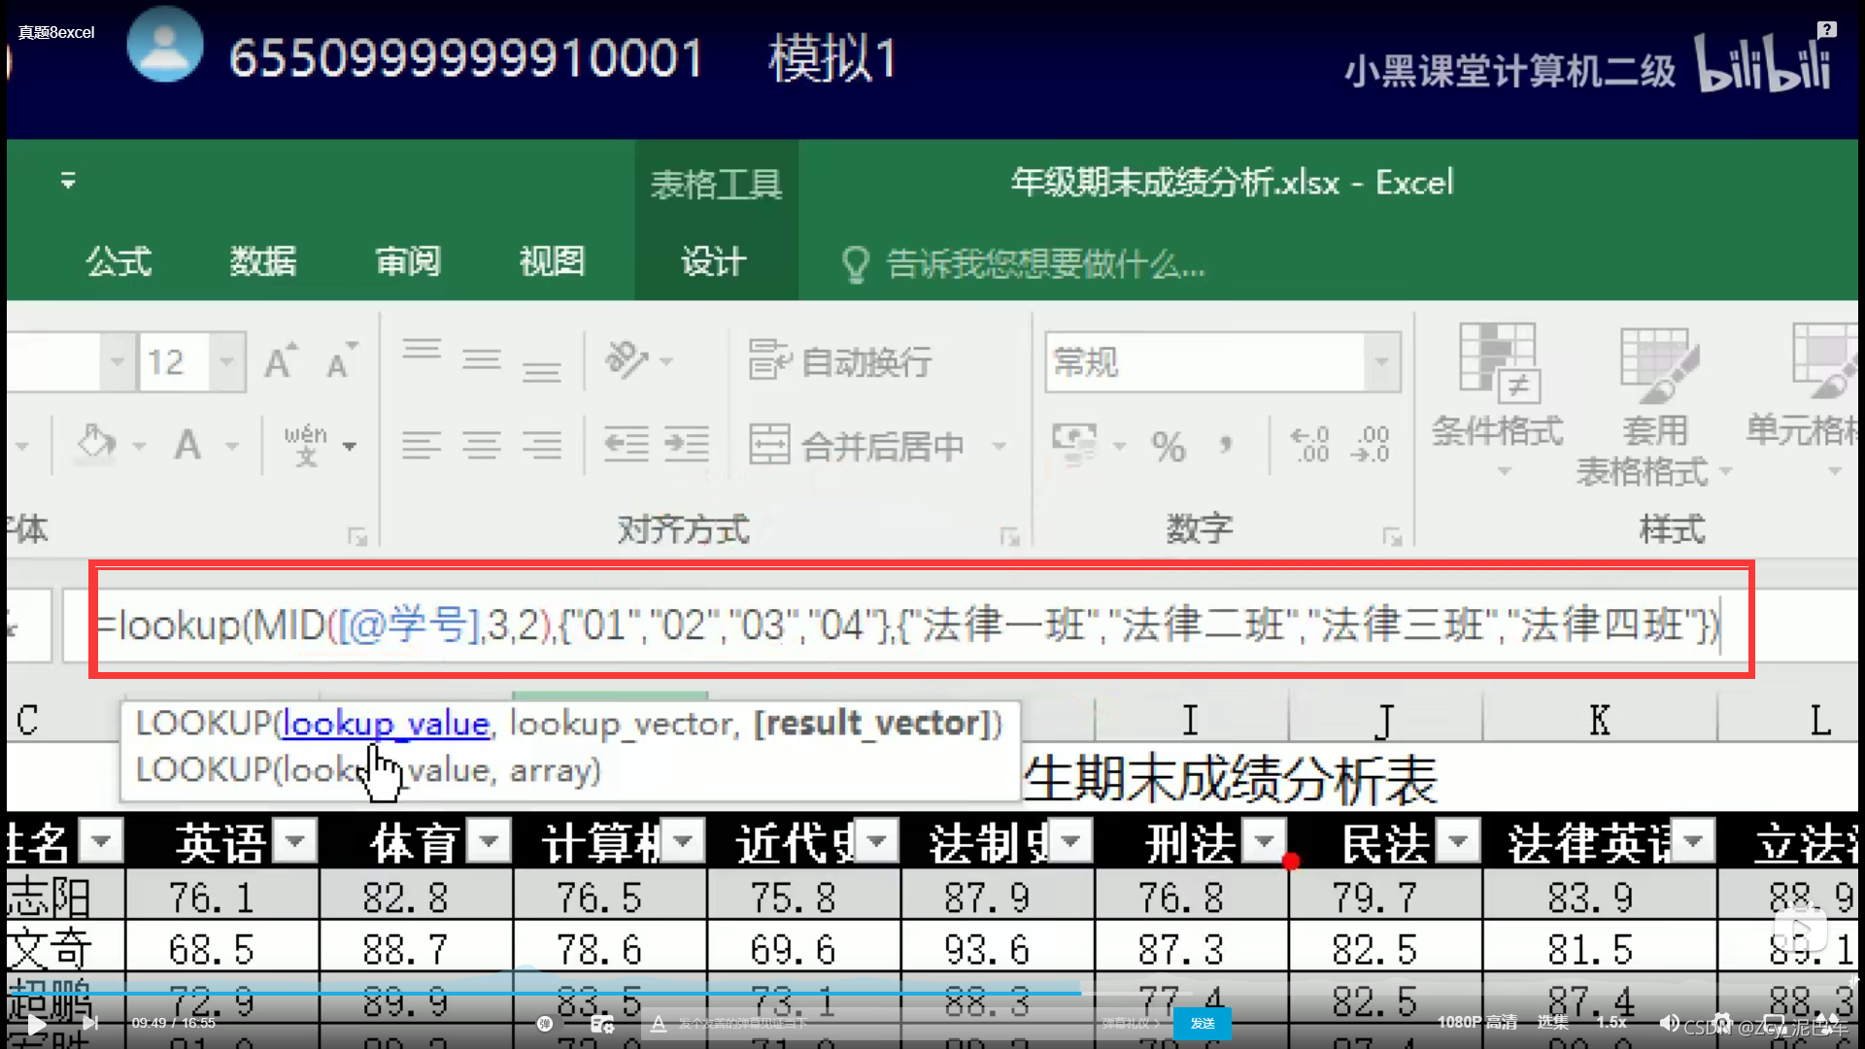Select column header K
This screenshot has height=1049, width=1865.
pyautogui.click(x=1600, y=721)
